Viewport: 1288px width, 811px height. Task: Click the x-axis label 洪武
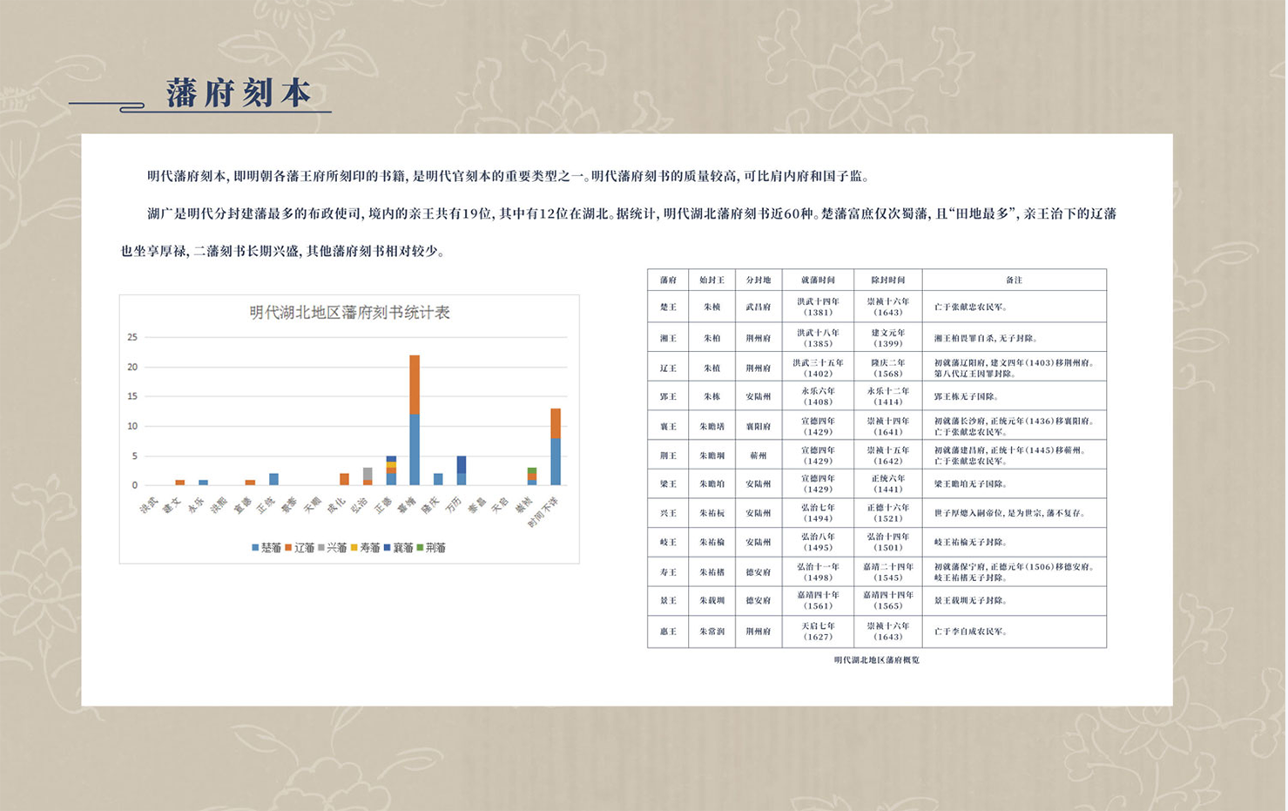point(149,504)
